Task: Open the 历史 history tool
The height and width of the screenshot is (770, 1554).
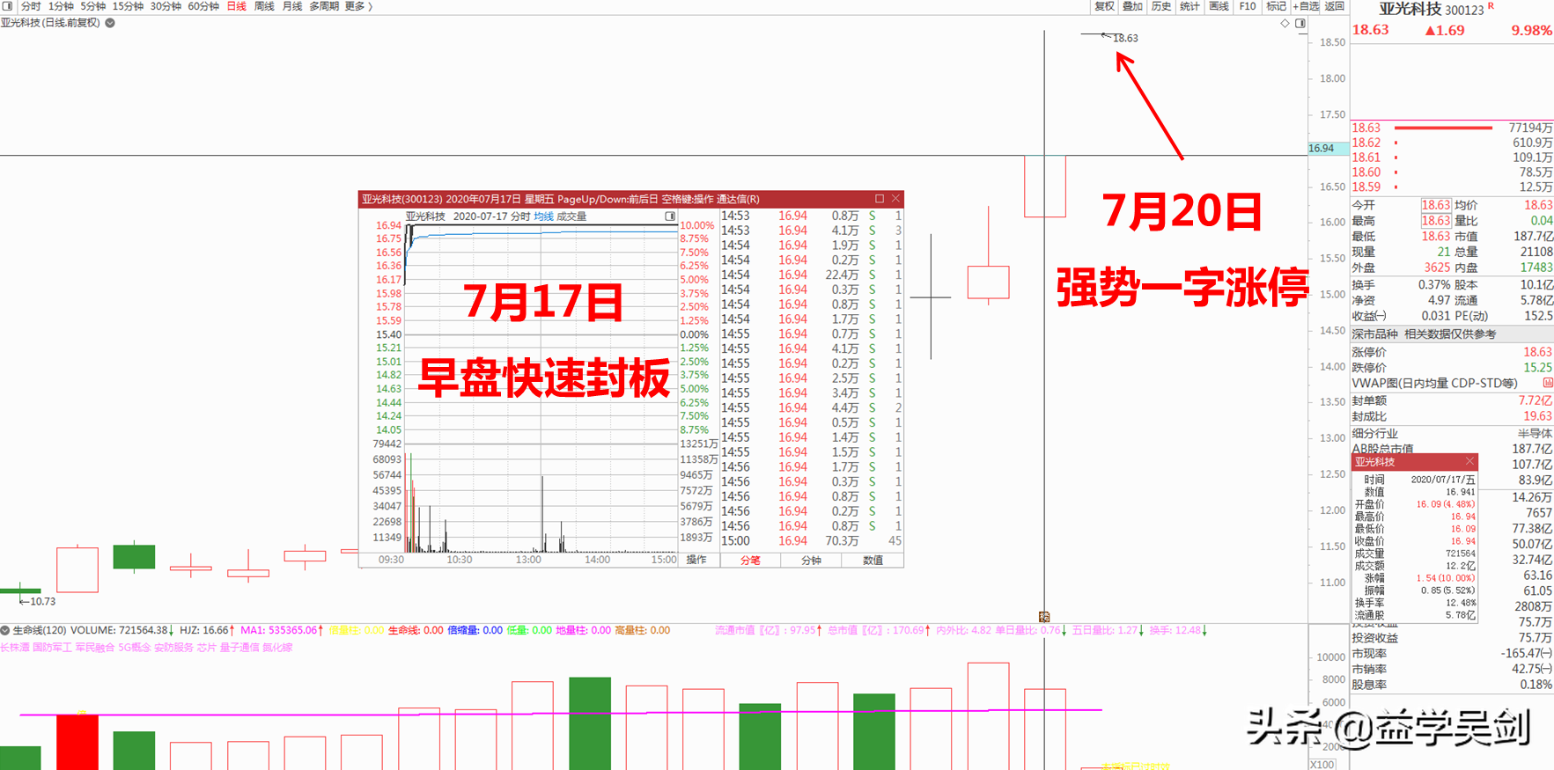Action: [1161, 6]
